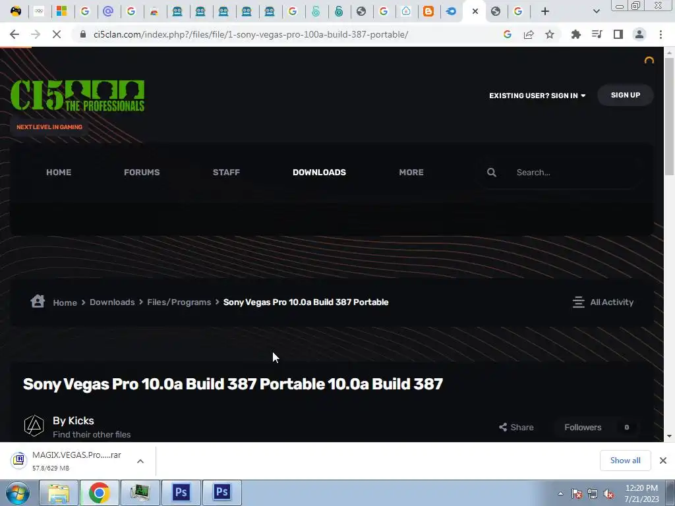
Task: Go back to the previous page
Action: (x=15, y=34)
